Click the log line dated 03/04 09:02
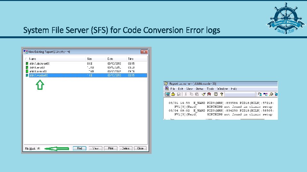The height and width of the screenshot is (172, 307). point(221,111)
